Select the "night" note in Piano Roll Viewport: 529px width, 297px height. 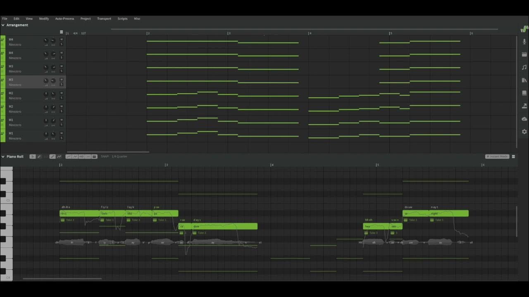click(449, 213)
